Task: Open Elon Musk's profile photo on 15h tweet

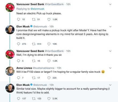Action: pyautogui.click(x=10, y=88)
